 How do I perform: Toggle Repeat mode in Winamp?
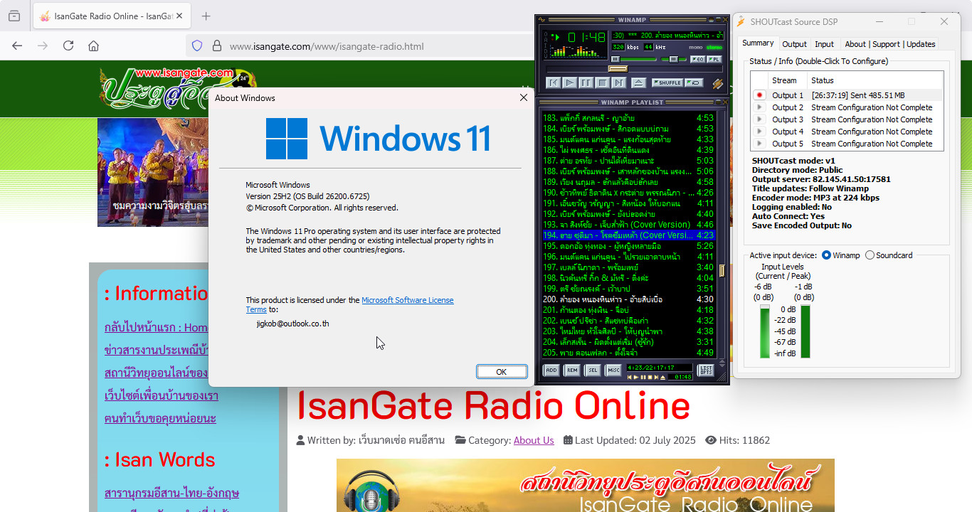694,82
